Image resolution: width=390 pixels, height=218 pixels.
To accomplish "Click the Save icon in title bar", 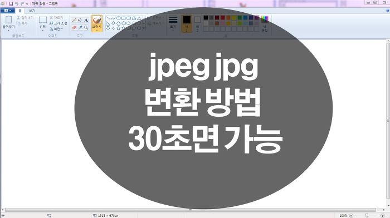I will 11,4.
